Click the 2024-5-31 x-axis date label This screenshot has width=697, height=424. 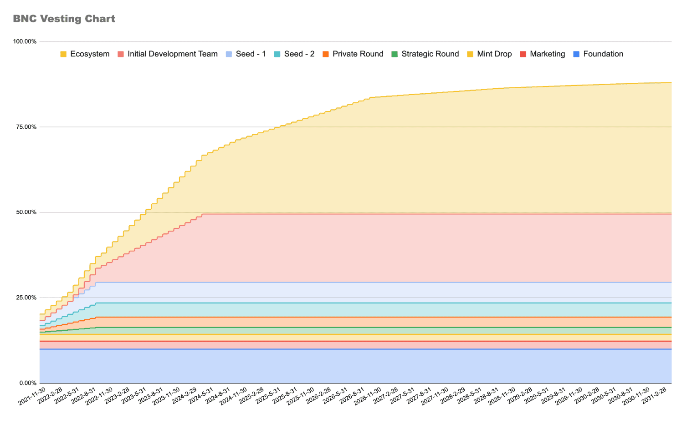201,396
